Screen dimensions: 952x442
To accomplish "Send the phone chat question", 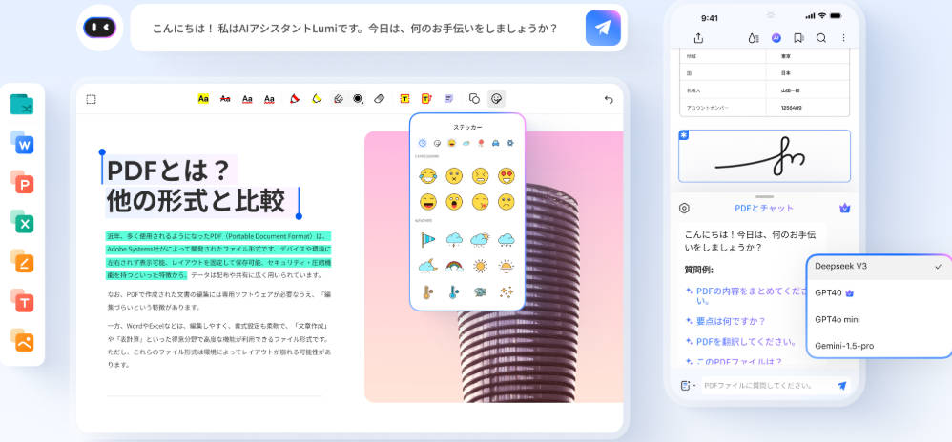I will [842, 386].
